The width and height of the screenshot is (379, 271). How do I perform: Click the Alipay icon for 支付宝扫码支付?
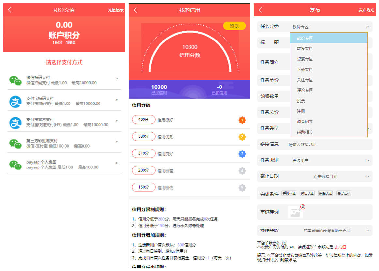click(x=15, y=102)
